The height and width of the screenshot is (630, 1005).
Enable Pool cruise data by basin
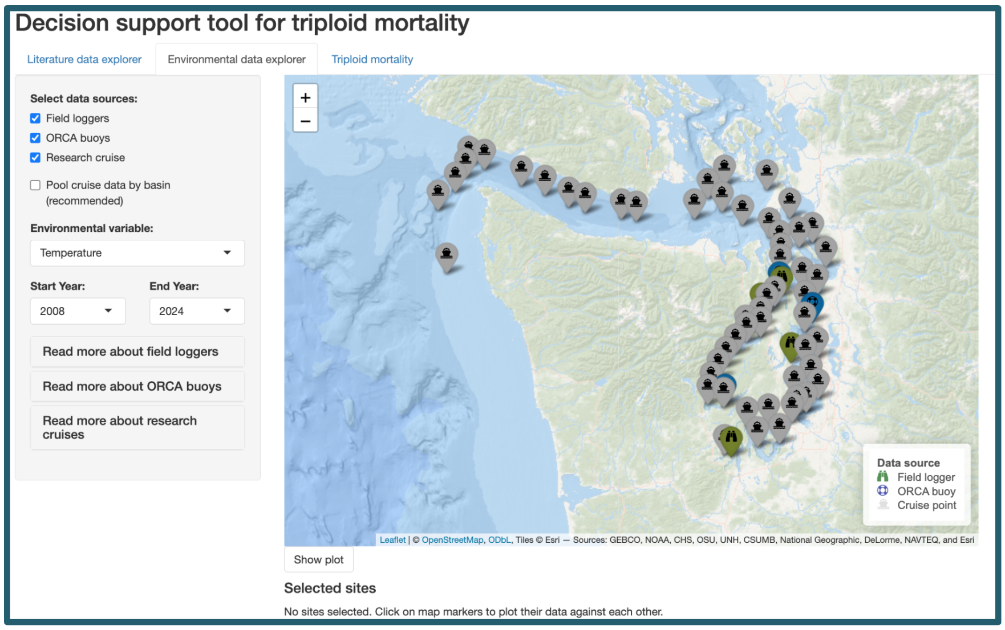coord(35,185)
